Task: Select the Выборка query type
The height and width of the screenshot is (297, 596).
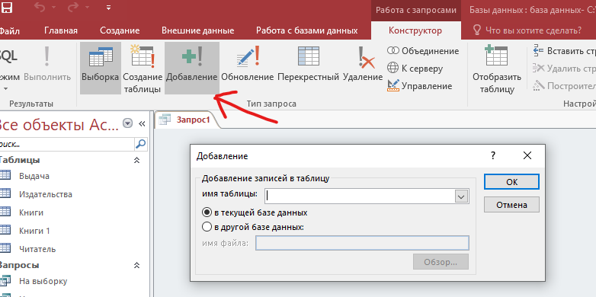Action: [x=101, y=68]
